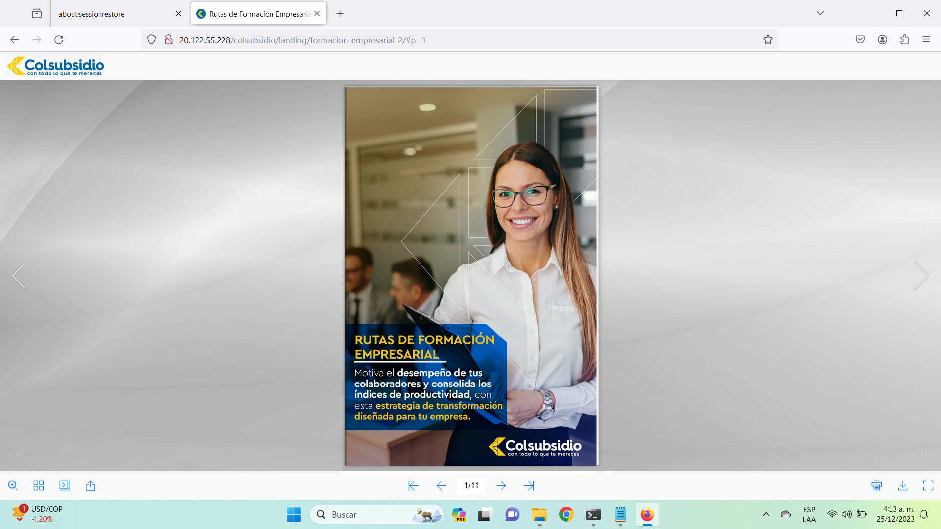Image resolution: width=941 pixels, height=529 pixels.
Task: Open the Firefox application menu
Action: [x=926, y=40]
